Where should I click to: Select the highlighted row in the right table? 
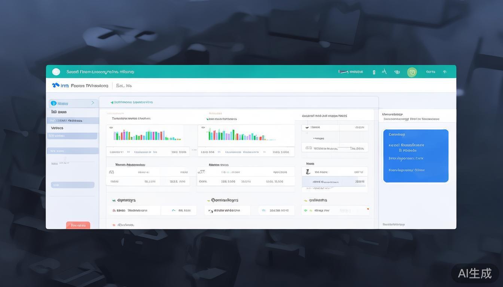click(x=335, y=182)
